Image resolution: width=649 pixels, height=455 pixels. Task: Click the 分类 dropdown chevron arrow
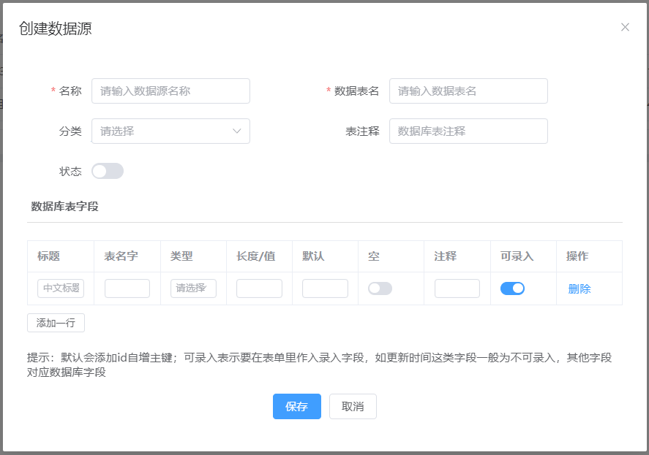pyautogui.click(x=237, y=131)
